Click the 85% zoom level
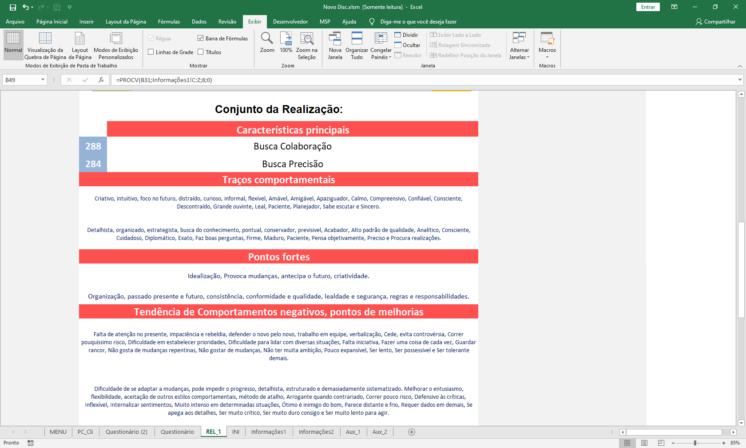 tap(735, 443)
